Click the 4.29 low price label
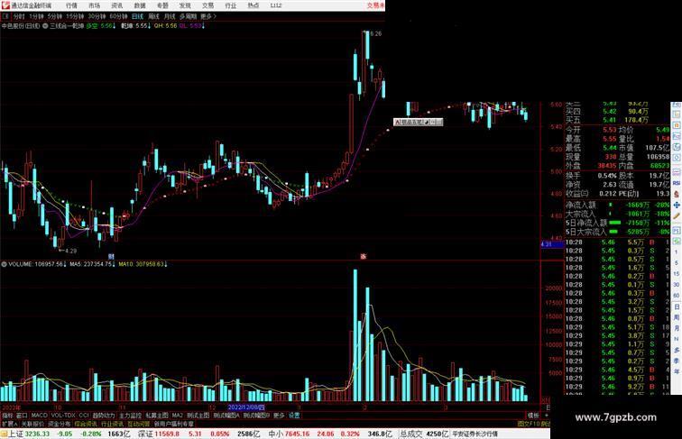 coord(71,251)
